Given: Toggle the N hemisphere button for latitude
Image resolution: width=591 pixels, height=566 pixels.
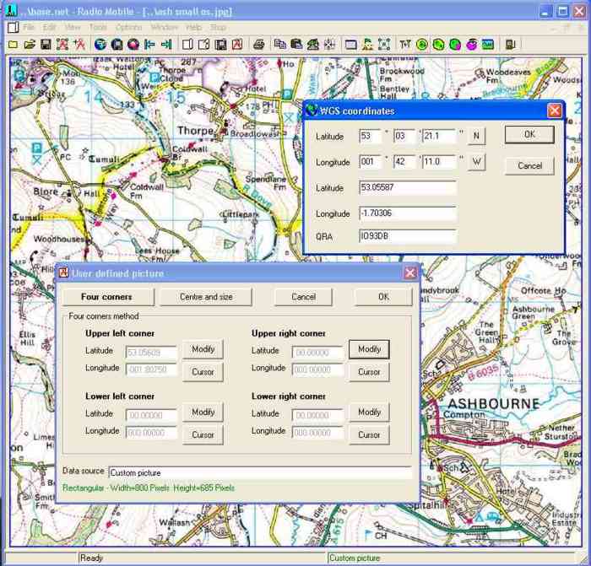Looking at the screenshot, I should click(x=476, y=136).
